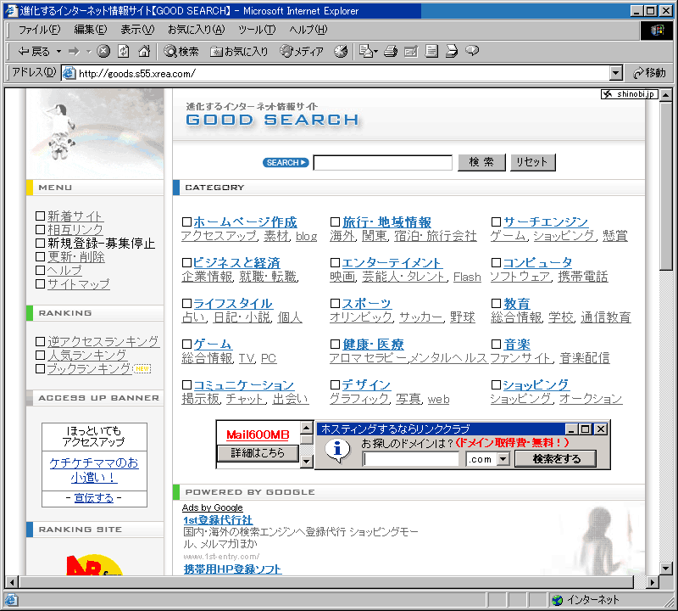Open the 表示(V) menu
The image size is (678, 611).
click(137, 30)
